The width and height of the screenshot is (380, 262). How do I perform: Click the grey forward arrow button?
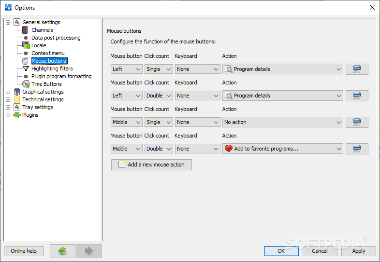tap(89, 251)
